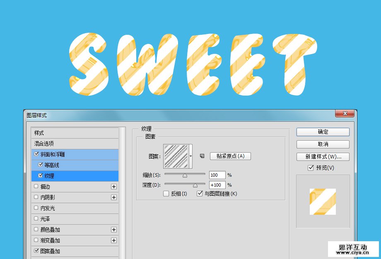The image size is (381, 259).
Task: Click the new preset icon beside the pattern
Action: (x=202, y=156)
